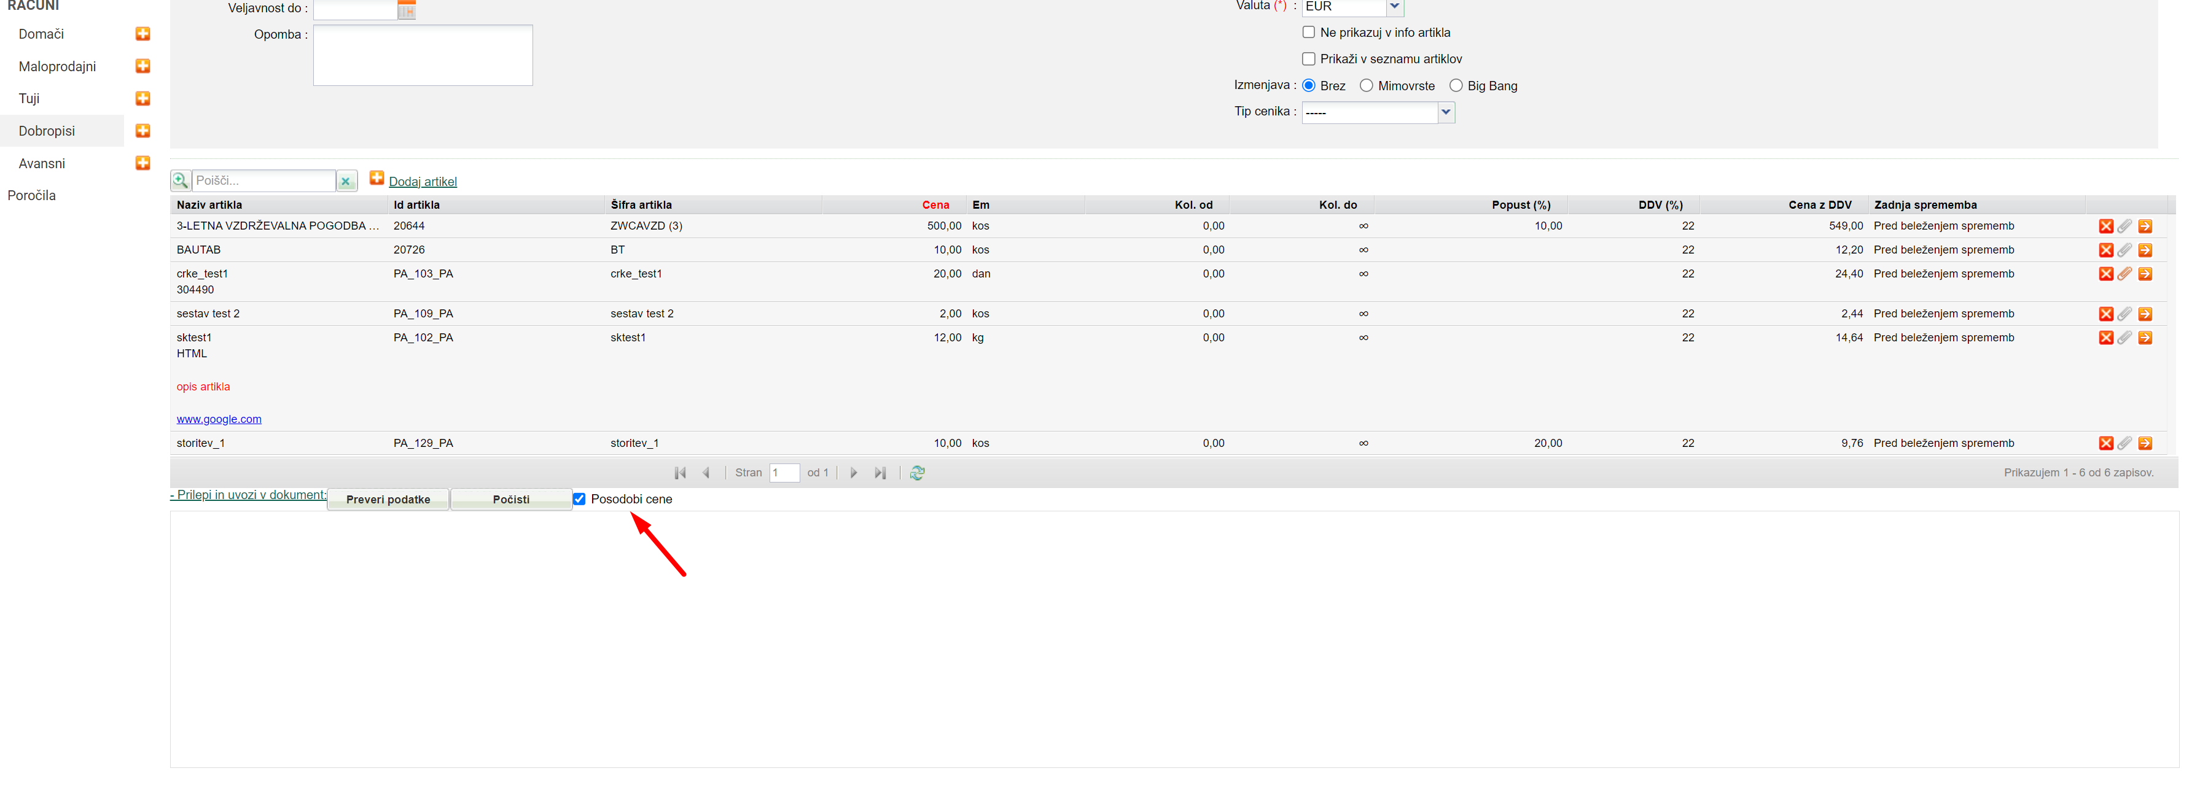Image resolution: width=2208 pixels, height=787 pixels.
Task: Click plus icon next to Dobropisi
Action: tap(143, 131)
